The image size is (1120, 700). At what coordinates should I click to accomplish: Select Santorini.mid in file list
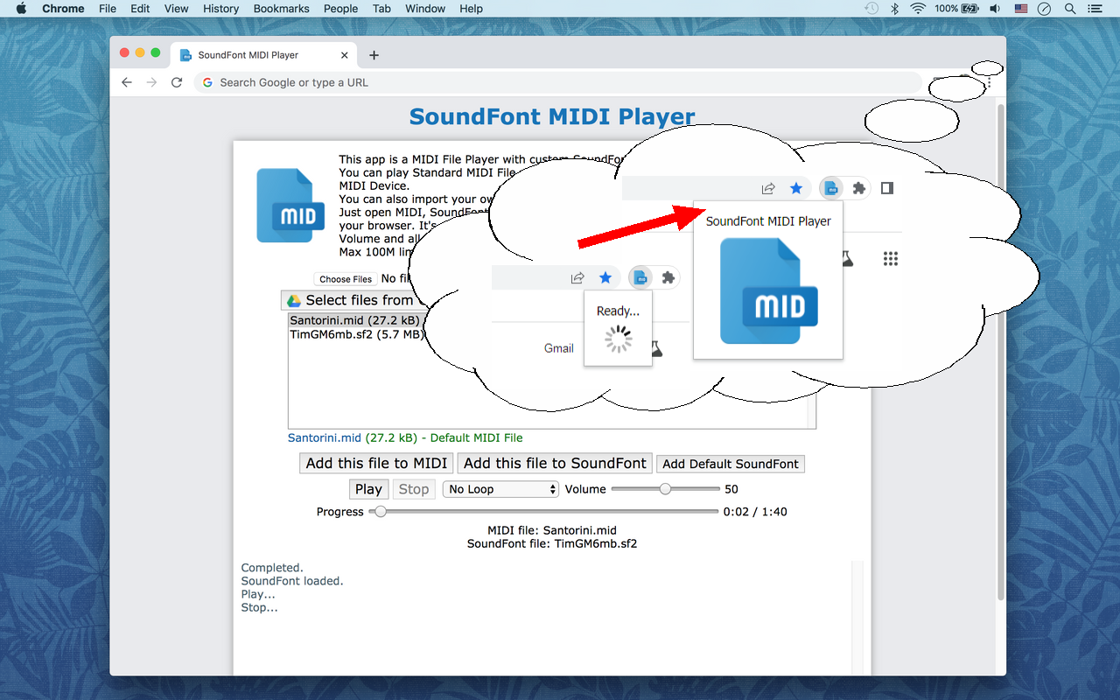click(355, 320)
